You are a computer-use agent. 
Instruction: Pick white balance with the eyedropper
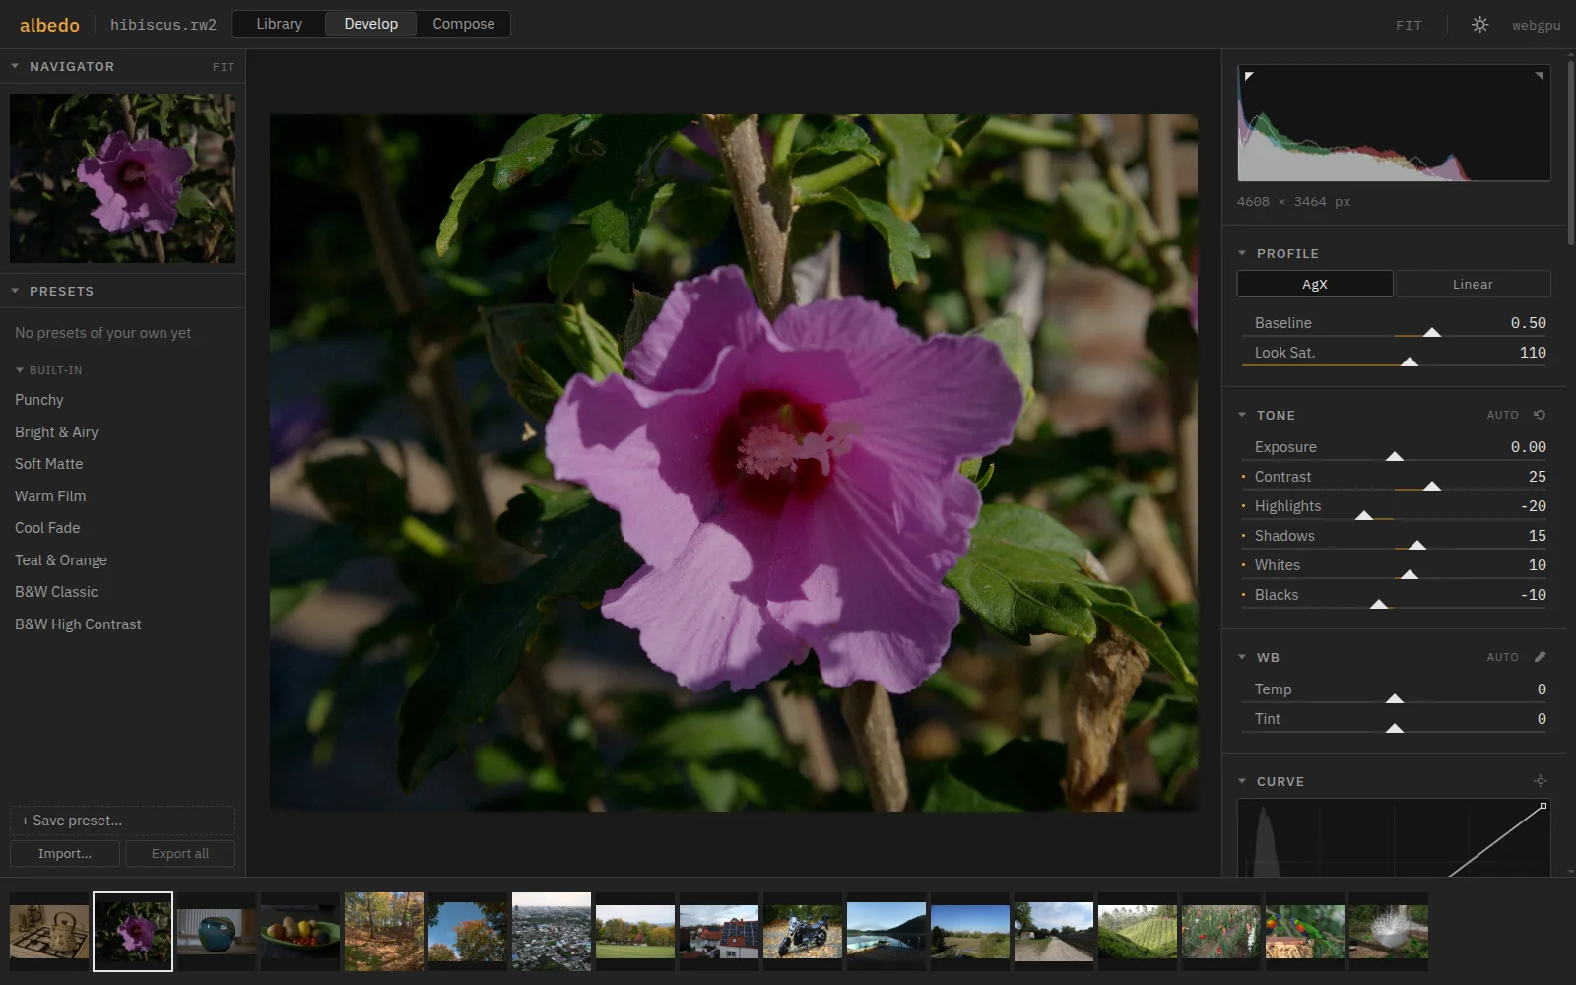[x=1540, y=657]
